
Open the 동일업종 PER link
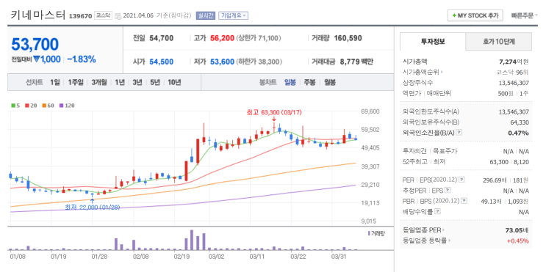tap(423, 230)
